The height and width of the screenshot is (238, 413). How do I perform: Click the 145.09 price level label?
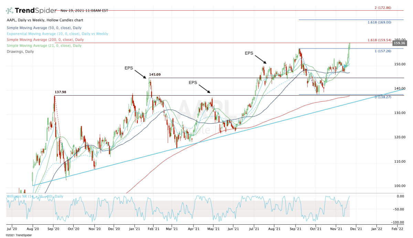(155, 75)
